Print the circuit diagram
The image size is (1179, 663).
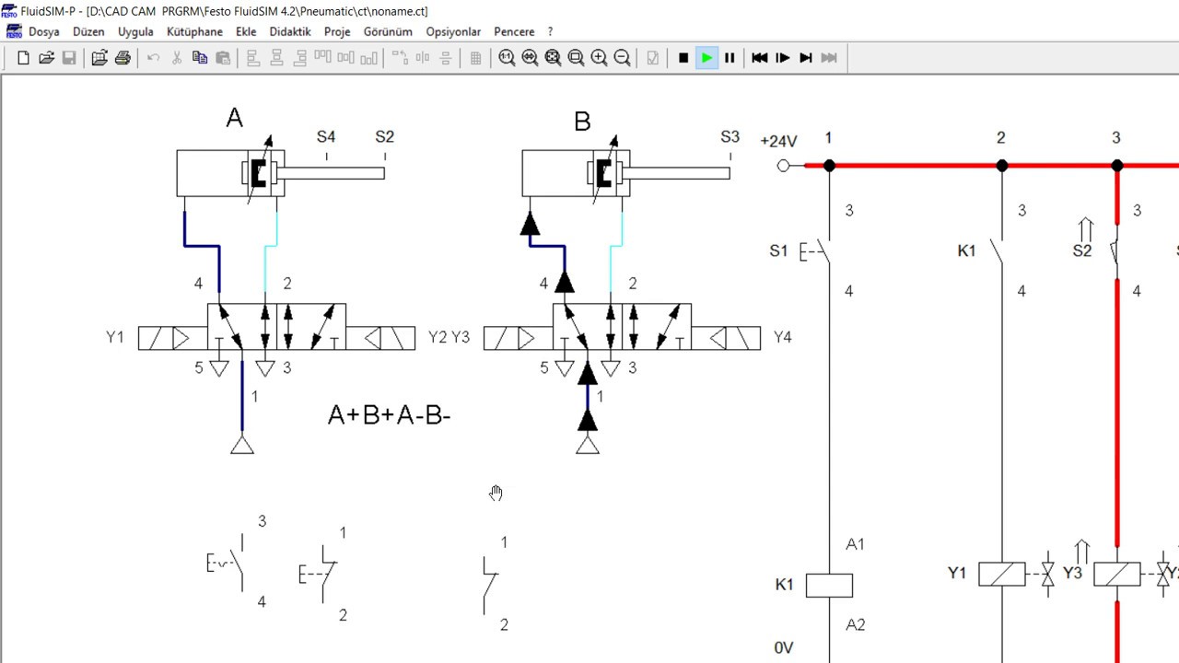coord(123,57)
